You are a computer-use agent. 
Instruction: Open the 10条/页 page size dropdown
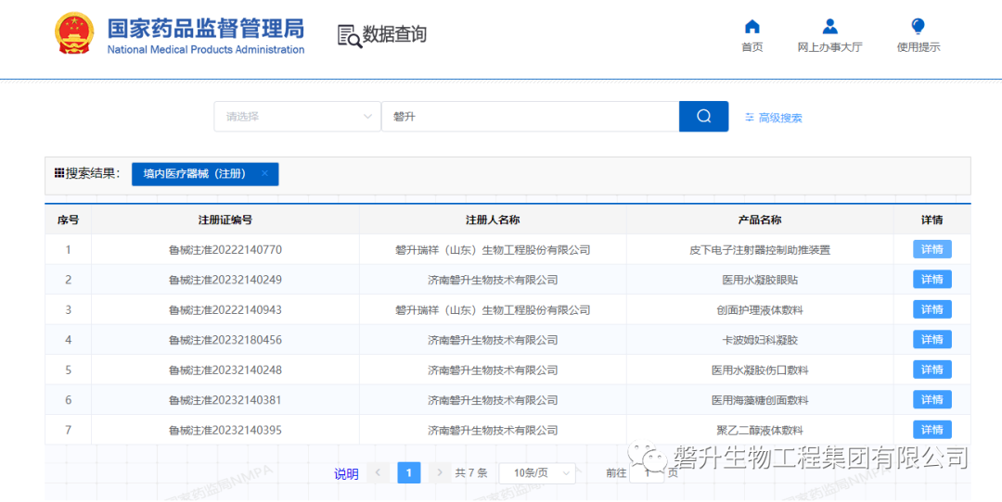[537, 472]
